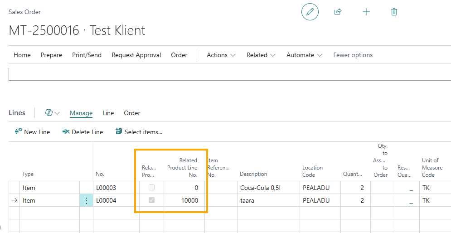Open the Order menu in action bar
This screenshot has height=233, width=451.
[x=179, y=55]
